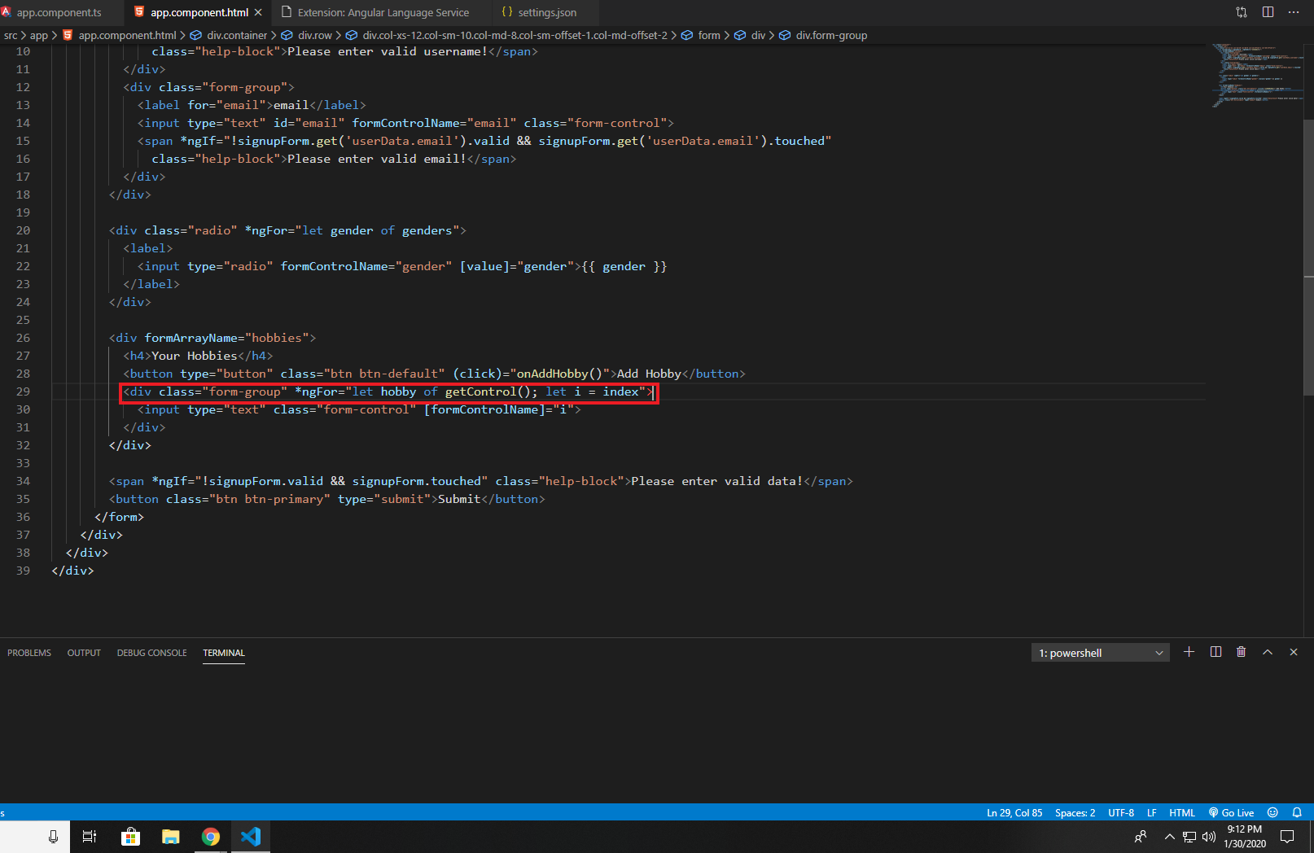The height and width of the screenshot is (853, 1314).
Task: Switch to the PROBLEMS tab
Action: pyautogui.click(x=29, y=652)
